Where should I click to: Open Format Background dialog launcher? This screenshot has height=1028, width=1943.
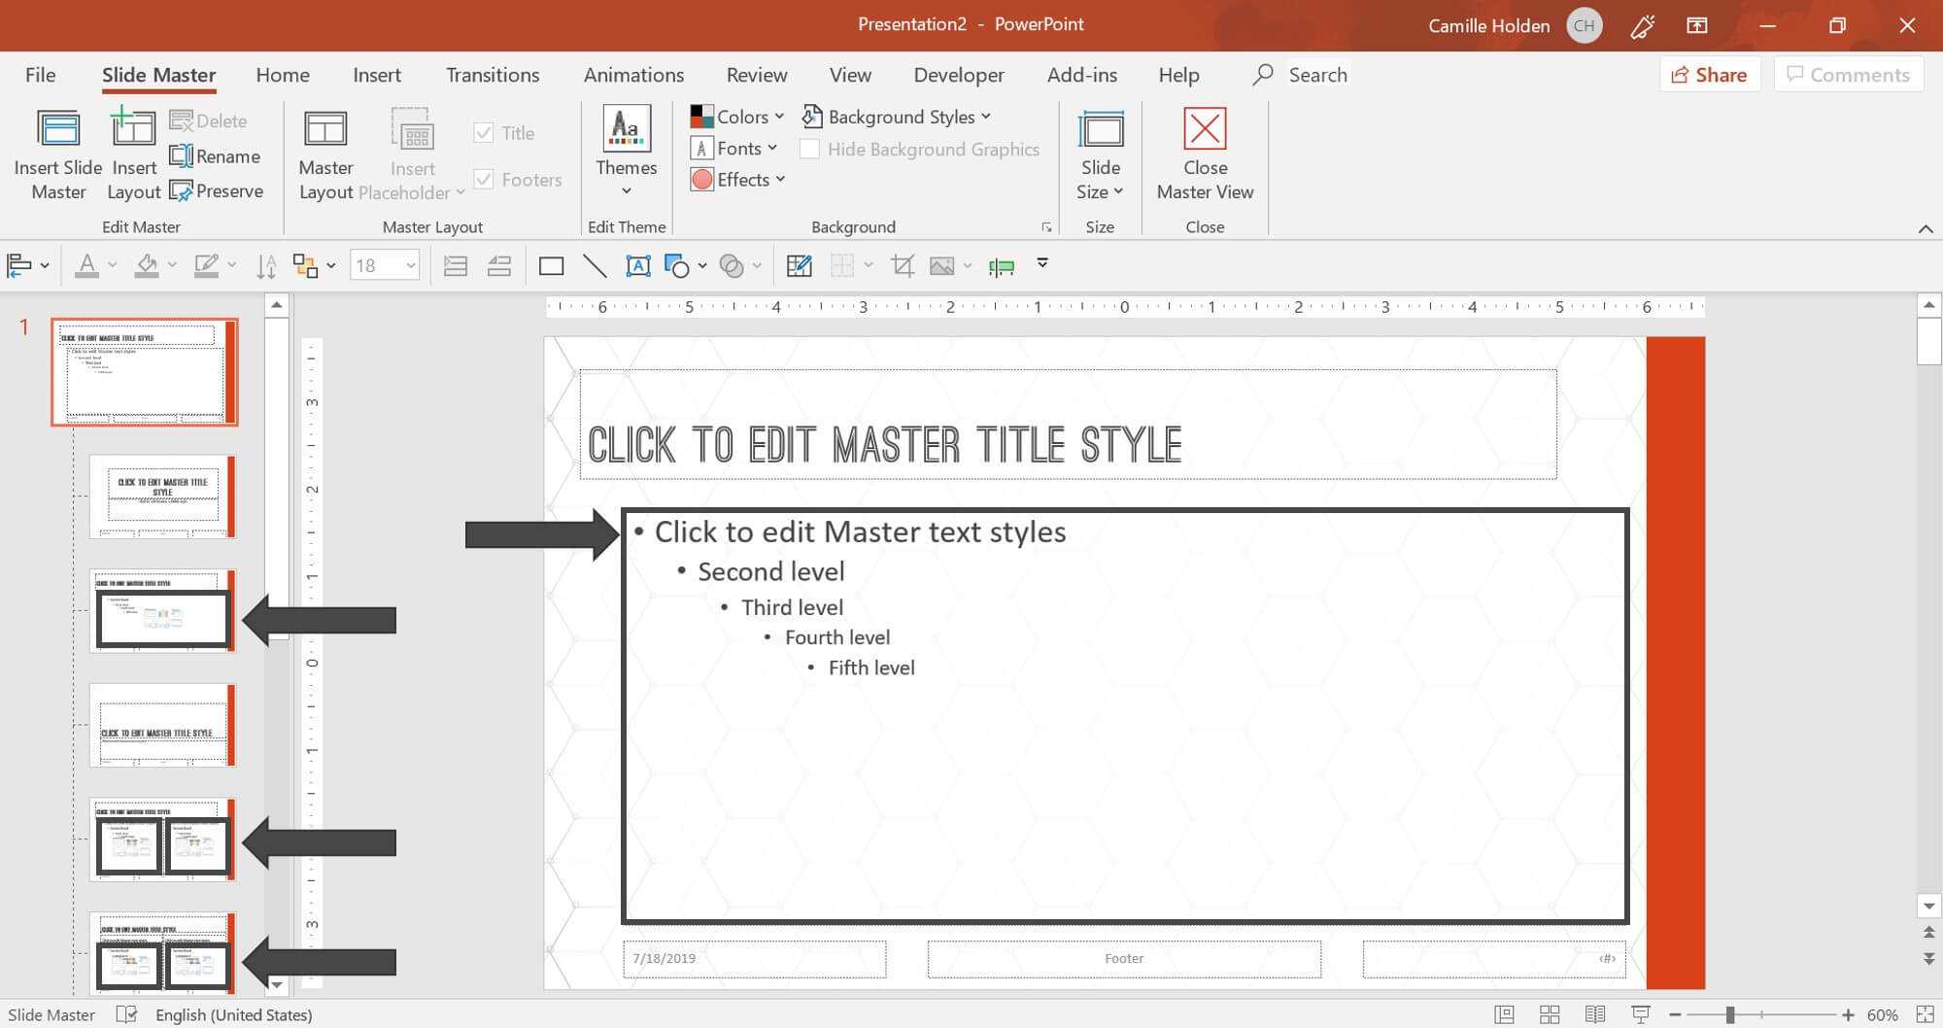1046,227
